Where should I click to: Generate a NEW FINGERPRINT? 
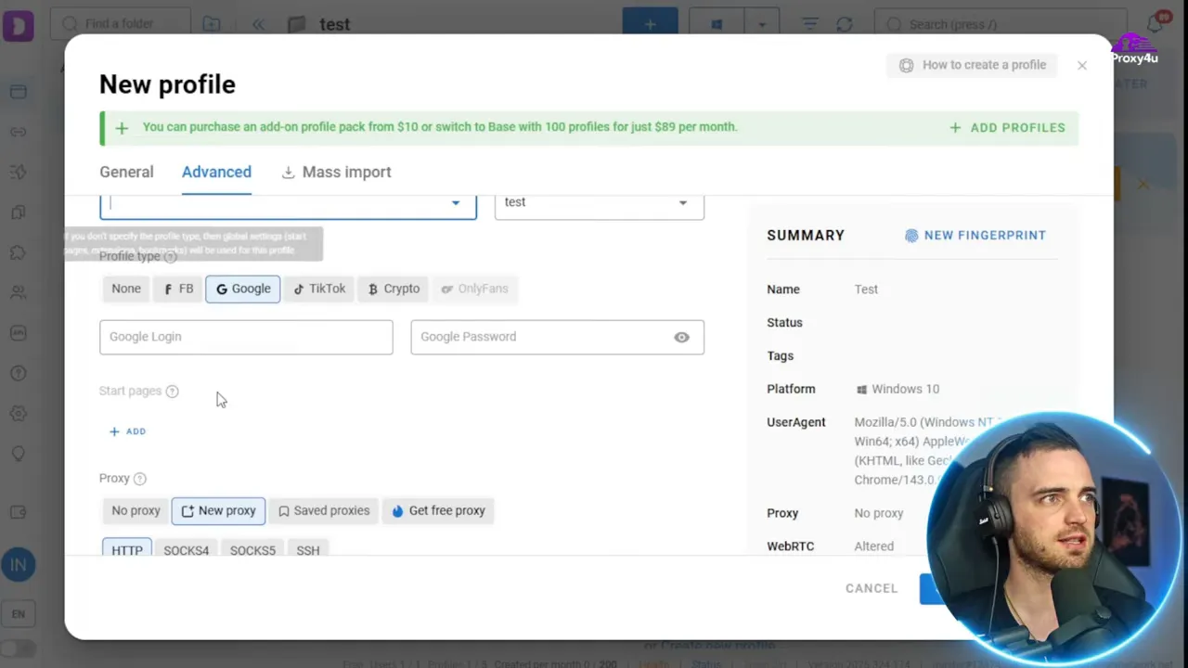[x=975, y=236]
